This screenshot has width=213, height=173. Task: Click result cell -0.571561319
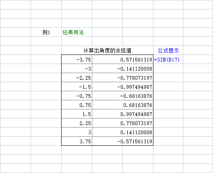click(x=122, y=141)
